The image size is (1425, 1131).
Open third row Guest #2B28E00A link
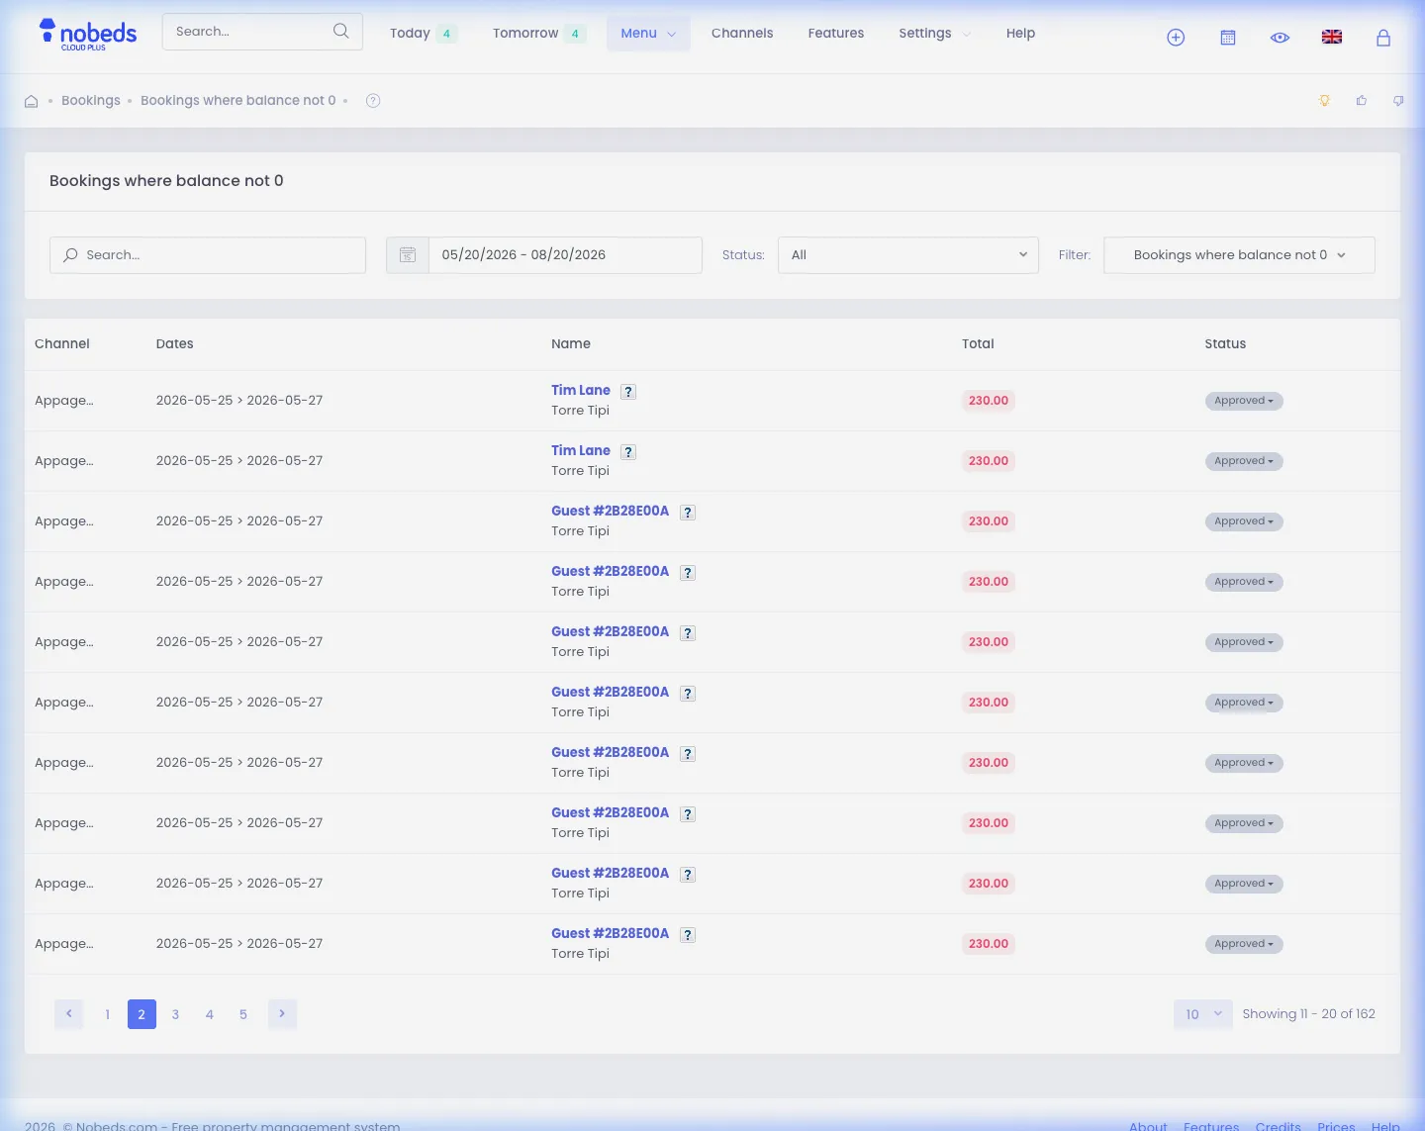click(x=610, y=512)
